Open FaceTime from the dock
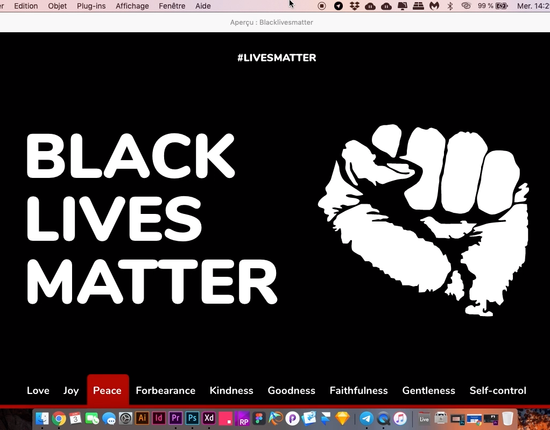This screenshot has height=430, width=550. [x=92, y=418]
